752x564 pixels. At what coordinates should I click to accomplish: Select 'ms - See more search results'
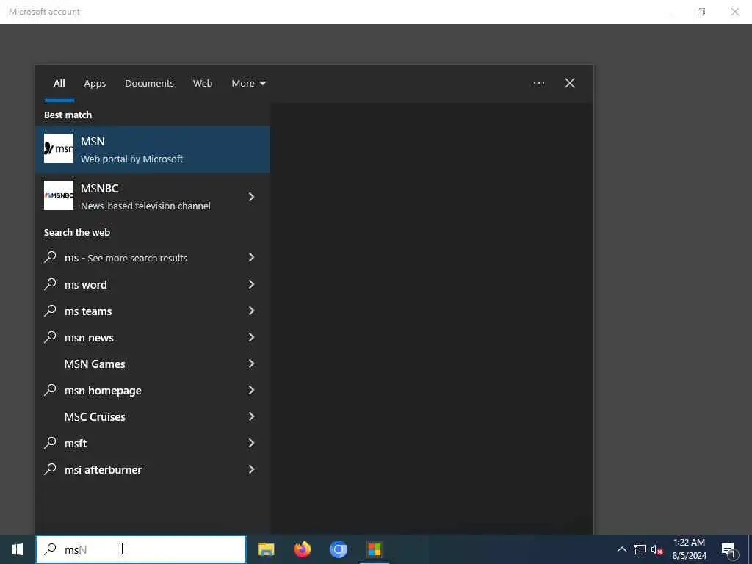click(153, 258)
